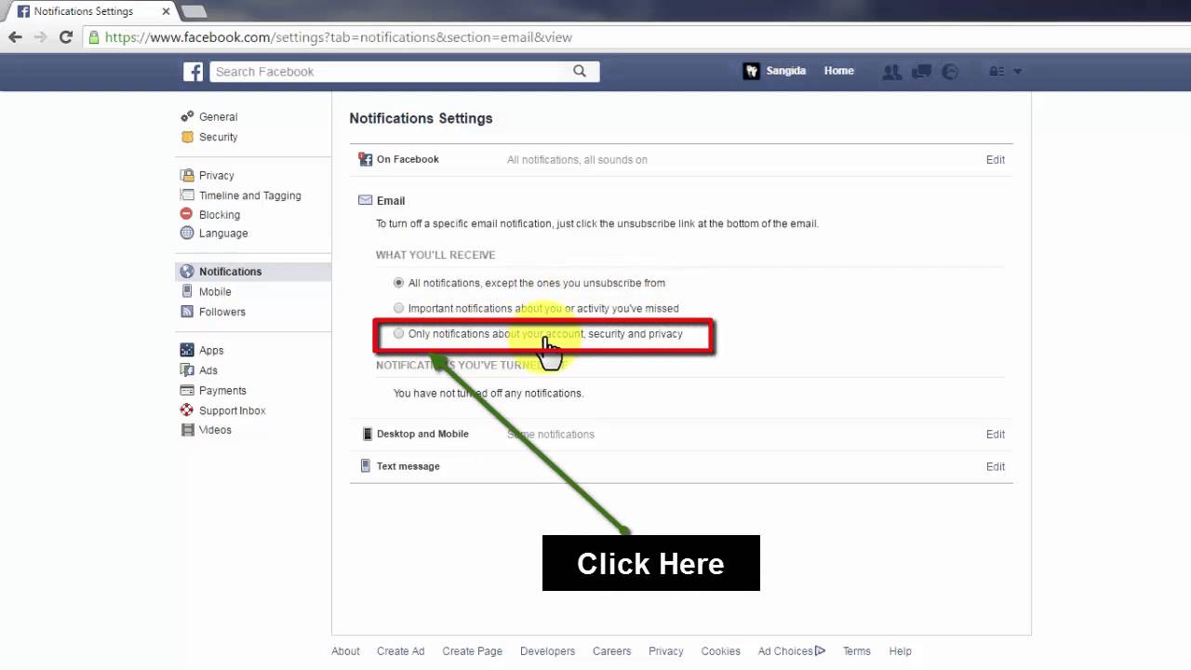
Task: Click the Developers footer link
Action: pos(547,651)
